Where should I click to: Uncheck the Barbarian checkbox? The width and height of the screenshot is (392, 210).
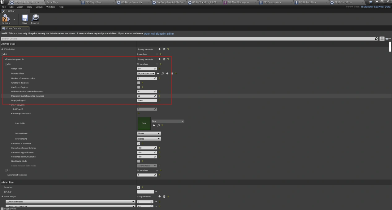pyautogui.click(x=139, y=187)
